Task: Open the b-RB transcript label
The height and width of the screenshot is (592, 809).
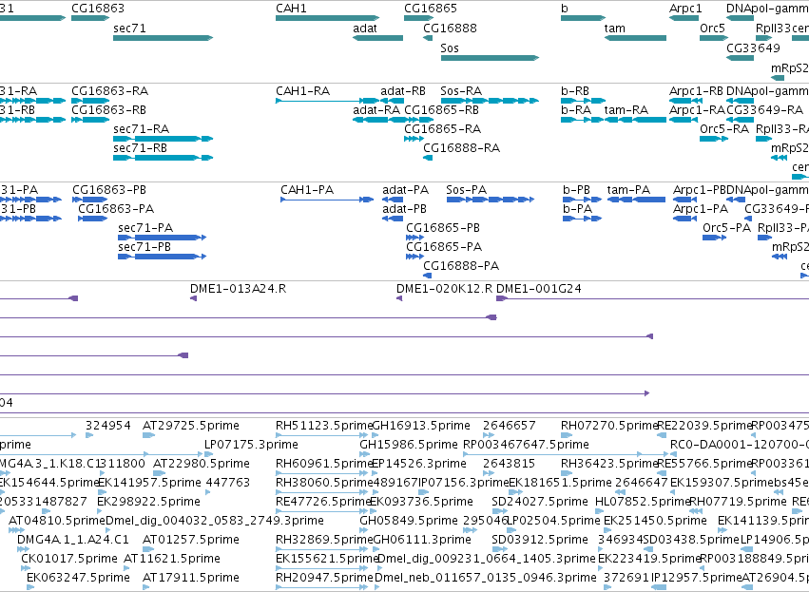Action: (x=575, y=91)
